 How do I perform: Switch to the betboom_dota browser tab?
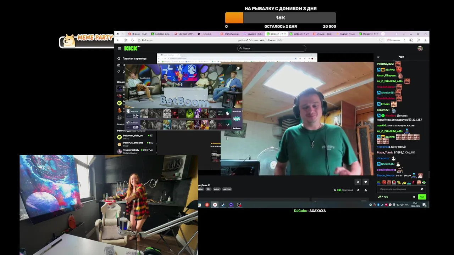[160, 34]
